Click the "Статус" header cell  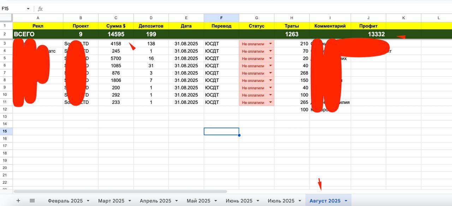click(x=256, y=26)
